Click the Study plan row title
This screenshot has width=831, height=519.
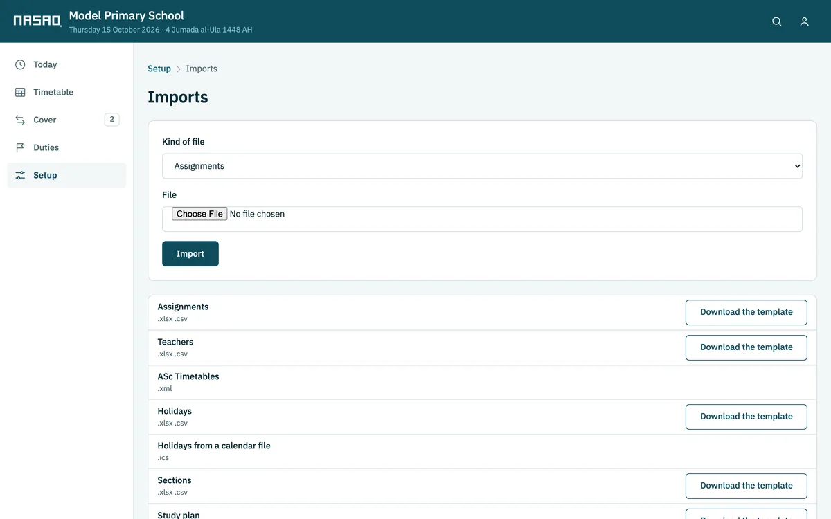pyautogui.click(x=179, y=515)
